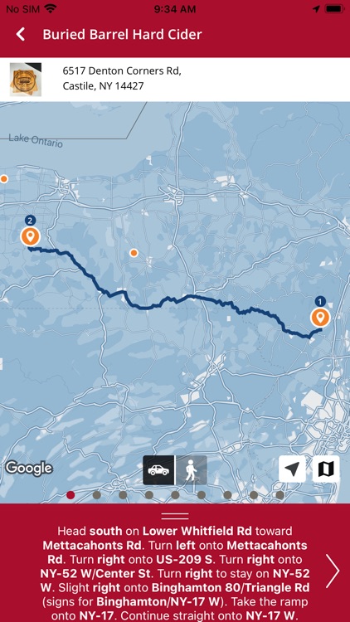This screenshot has width=350, height=622.
Task: Jump to the last page indicator dot
Action: pyautogui.click(x=280, y=494)
